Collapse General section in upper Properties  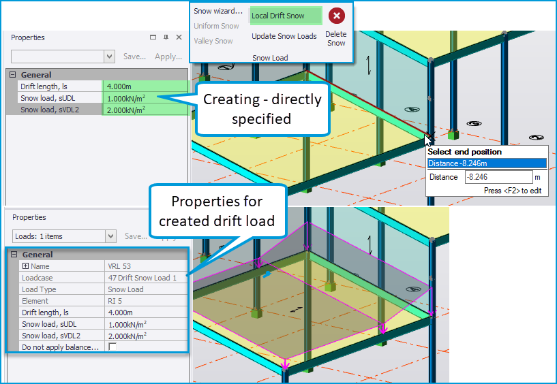pos(13,75)
